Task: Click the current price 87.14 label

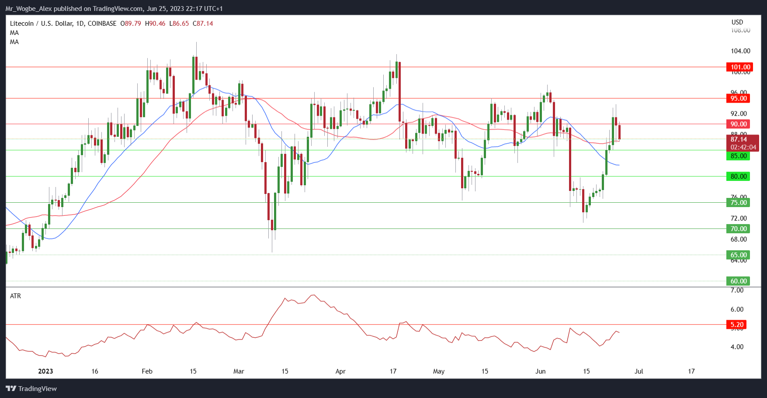Action: (739, 139)
